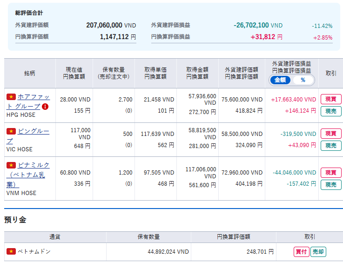Select the -11.42% percentage
The image size is (343, 263).
[x=322, y=26]
